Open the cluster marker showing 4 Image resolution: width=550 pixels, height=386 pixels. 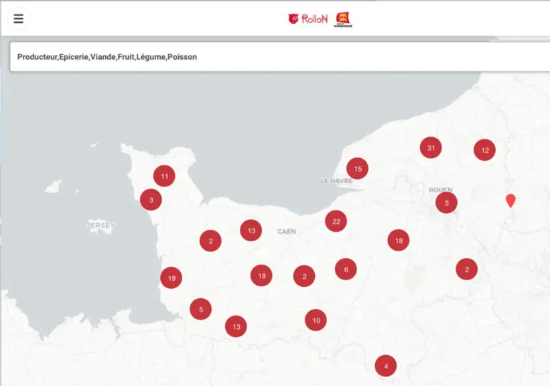(x=386, y=366)
